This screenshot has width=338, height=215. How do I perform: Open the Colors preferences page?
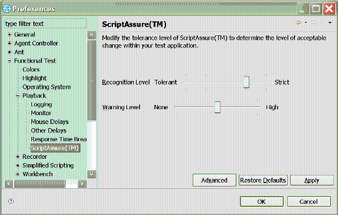[x=31, y=69]
